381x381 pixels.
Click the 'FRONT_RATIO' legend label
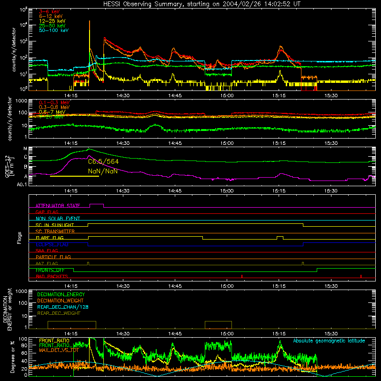point(54,341)
